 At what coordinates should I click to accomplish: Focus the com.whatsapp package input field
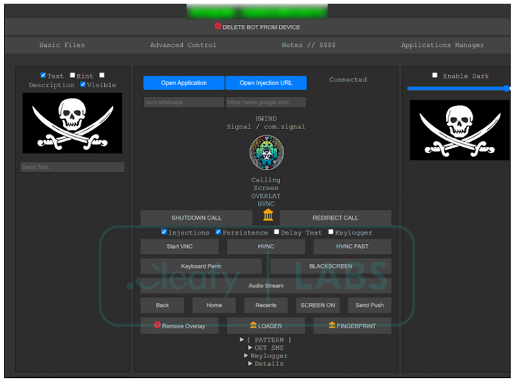click(184, 102)
